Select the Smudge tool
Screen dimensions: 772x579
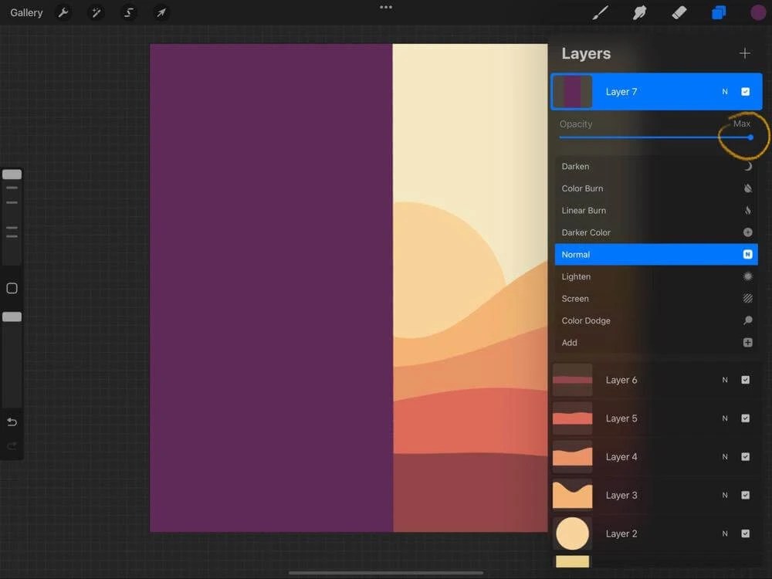(x=639, y=12)
